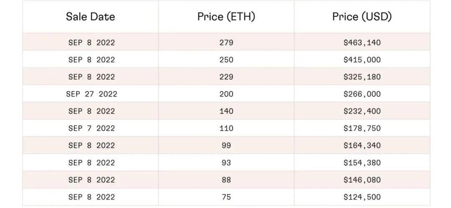The image size is (451, 208).
Task: Click the 279 ETH price cell
Action: click(x=226, y=43)
